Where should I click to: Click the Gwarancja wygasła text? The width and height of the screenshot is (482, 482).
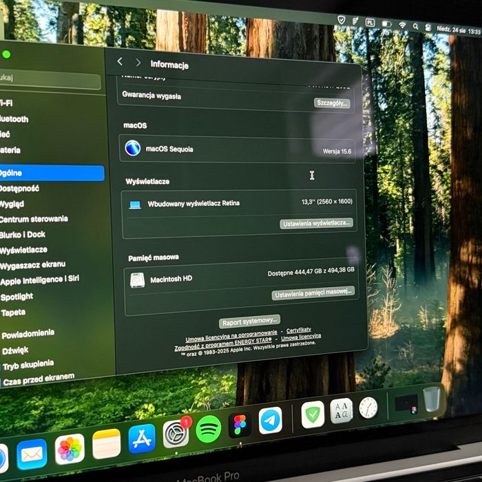coord(151,95)
